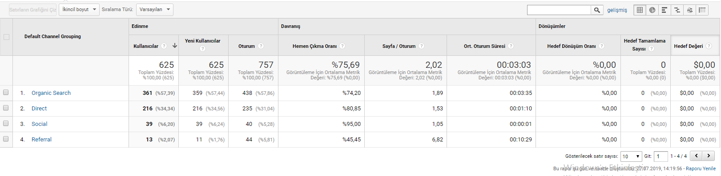The width and height of the screenshot is (721, 176).
Task: Check the Referral row checkbox
Action: click(6, 139)
